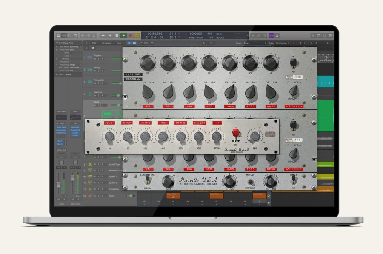Screen dimensions: 383x254
Task: Click the Vocal Chops track instrument icon
Action: [x=90, y=164]
